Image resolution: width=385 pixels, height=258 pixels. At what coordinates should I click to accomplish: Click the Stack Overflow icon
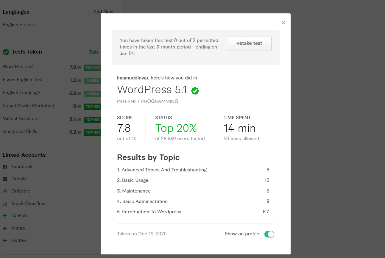(x=5, y=204)
